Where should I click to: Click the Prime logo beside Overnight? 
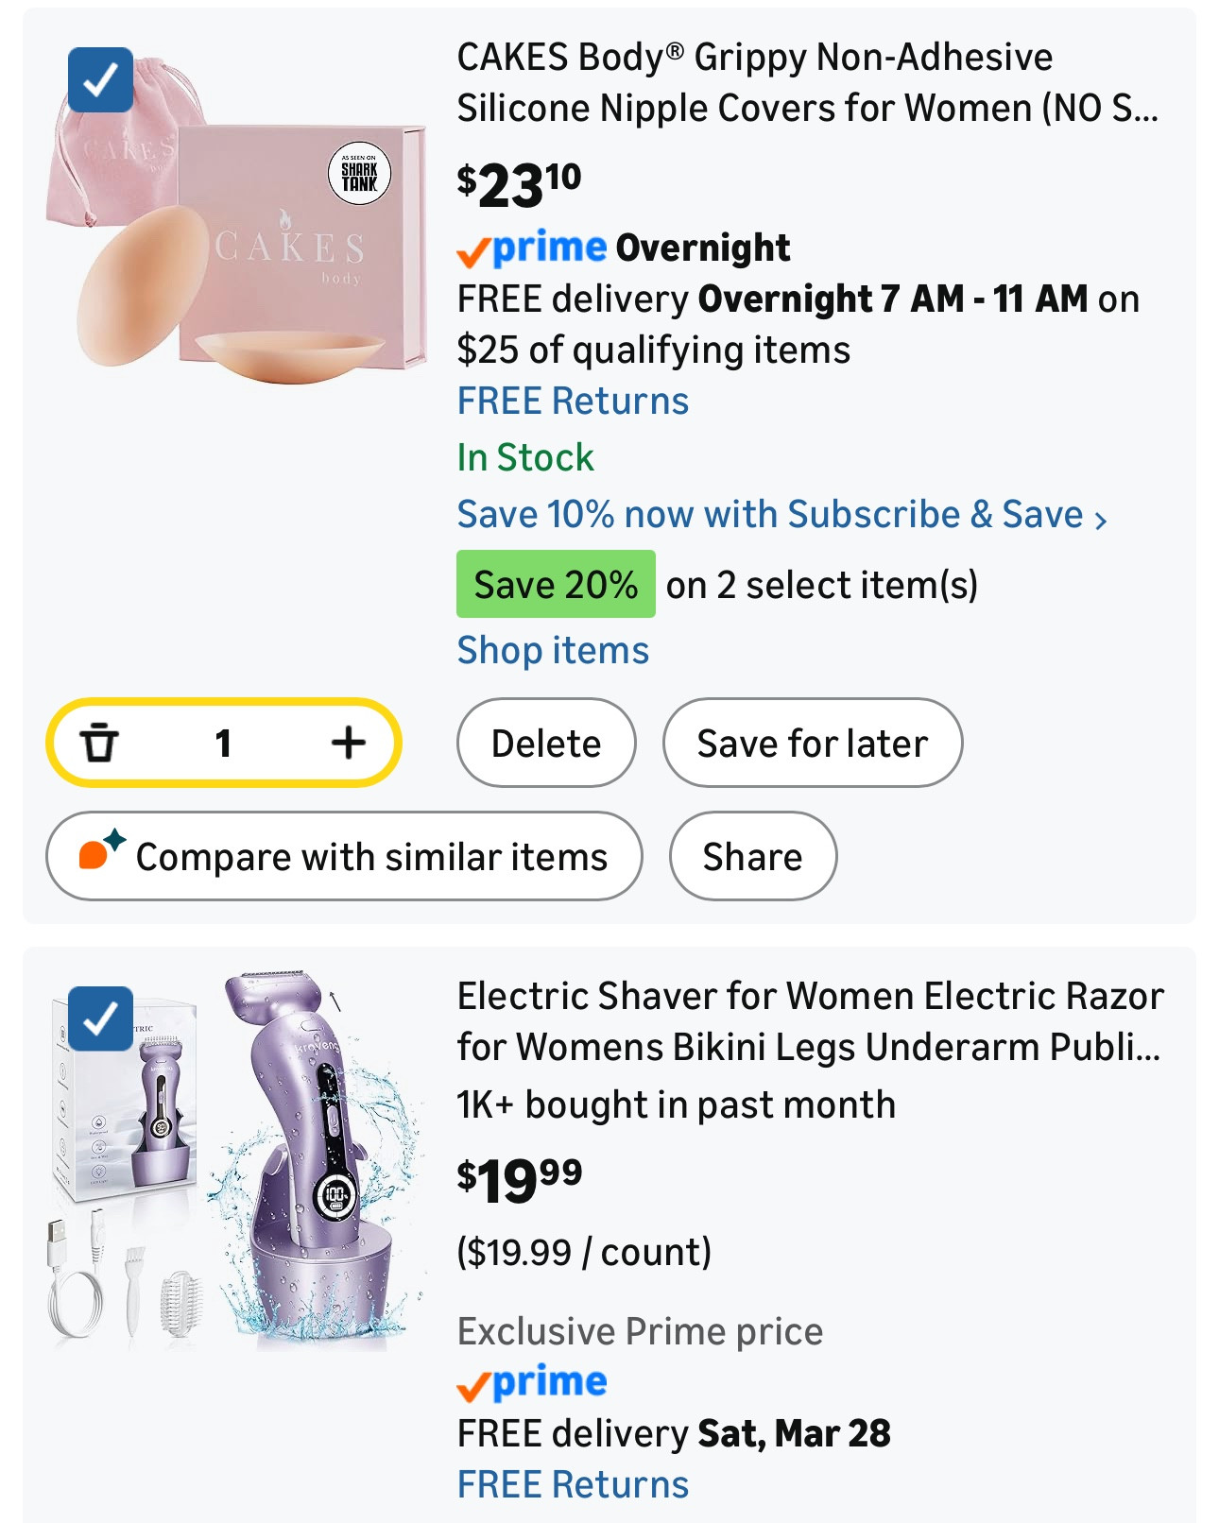[x=527, y=248]
